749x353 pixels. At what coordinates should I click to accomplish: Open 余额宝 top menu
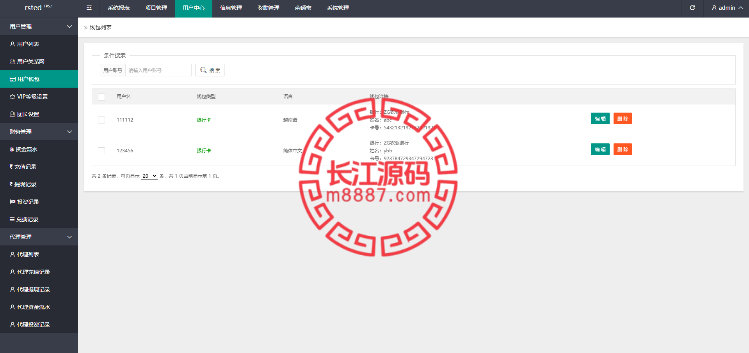[303, 8]
